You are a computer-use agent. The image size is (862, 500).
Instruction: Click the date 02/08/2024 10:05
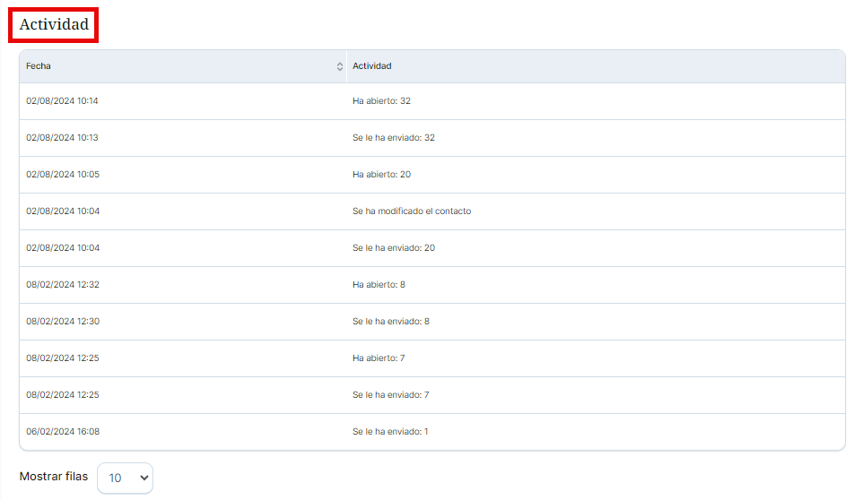pyautogui.click(x=62, y=175)
